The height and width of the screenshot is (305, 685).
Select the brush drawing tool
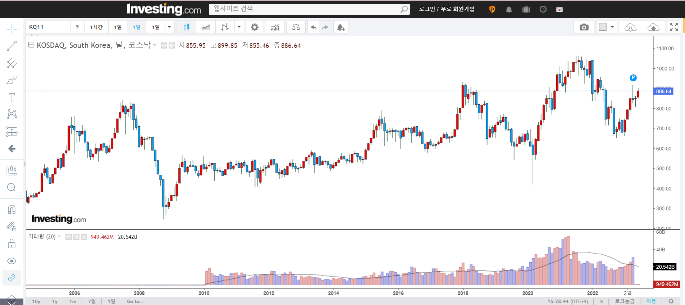(x=12, y=80)
